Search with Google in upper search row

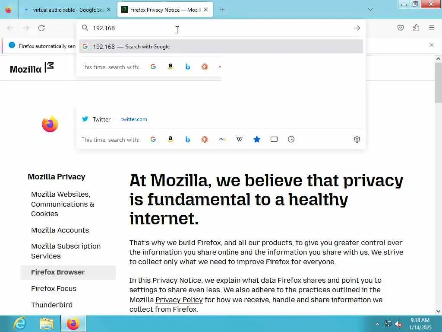click(x=153, y=67)
